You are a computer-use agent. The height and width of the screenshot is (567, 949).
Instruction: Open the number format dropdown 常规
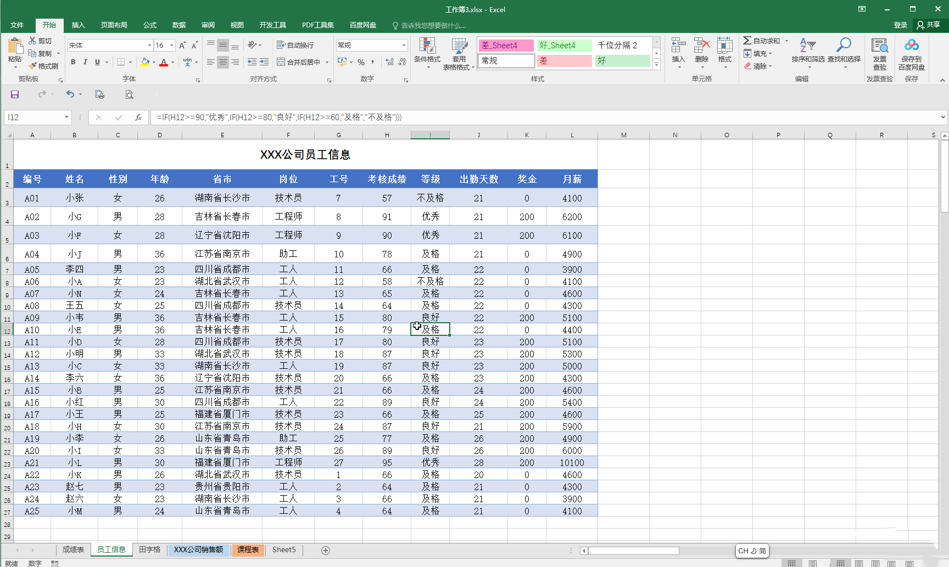point(404,45)
